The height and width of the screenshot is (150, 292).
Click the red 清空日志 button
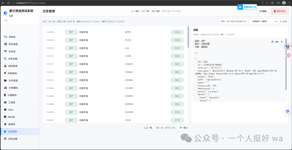click(x=280, y=11)
